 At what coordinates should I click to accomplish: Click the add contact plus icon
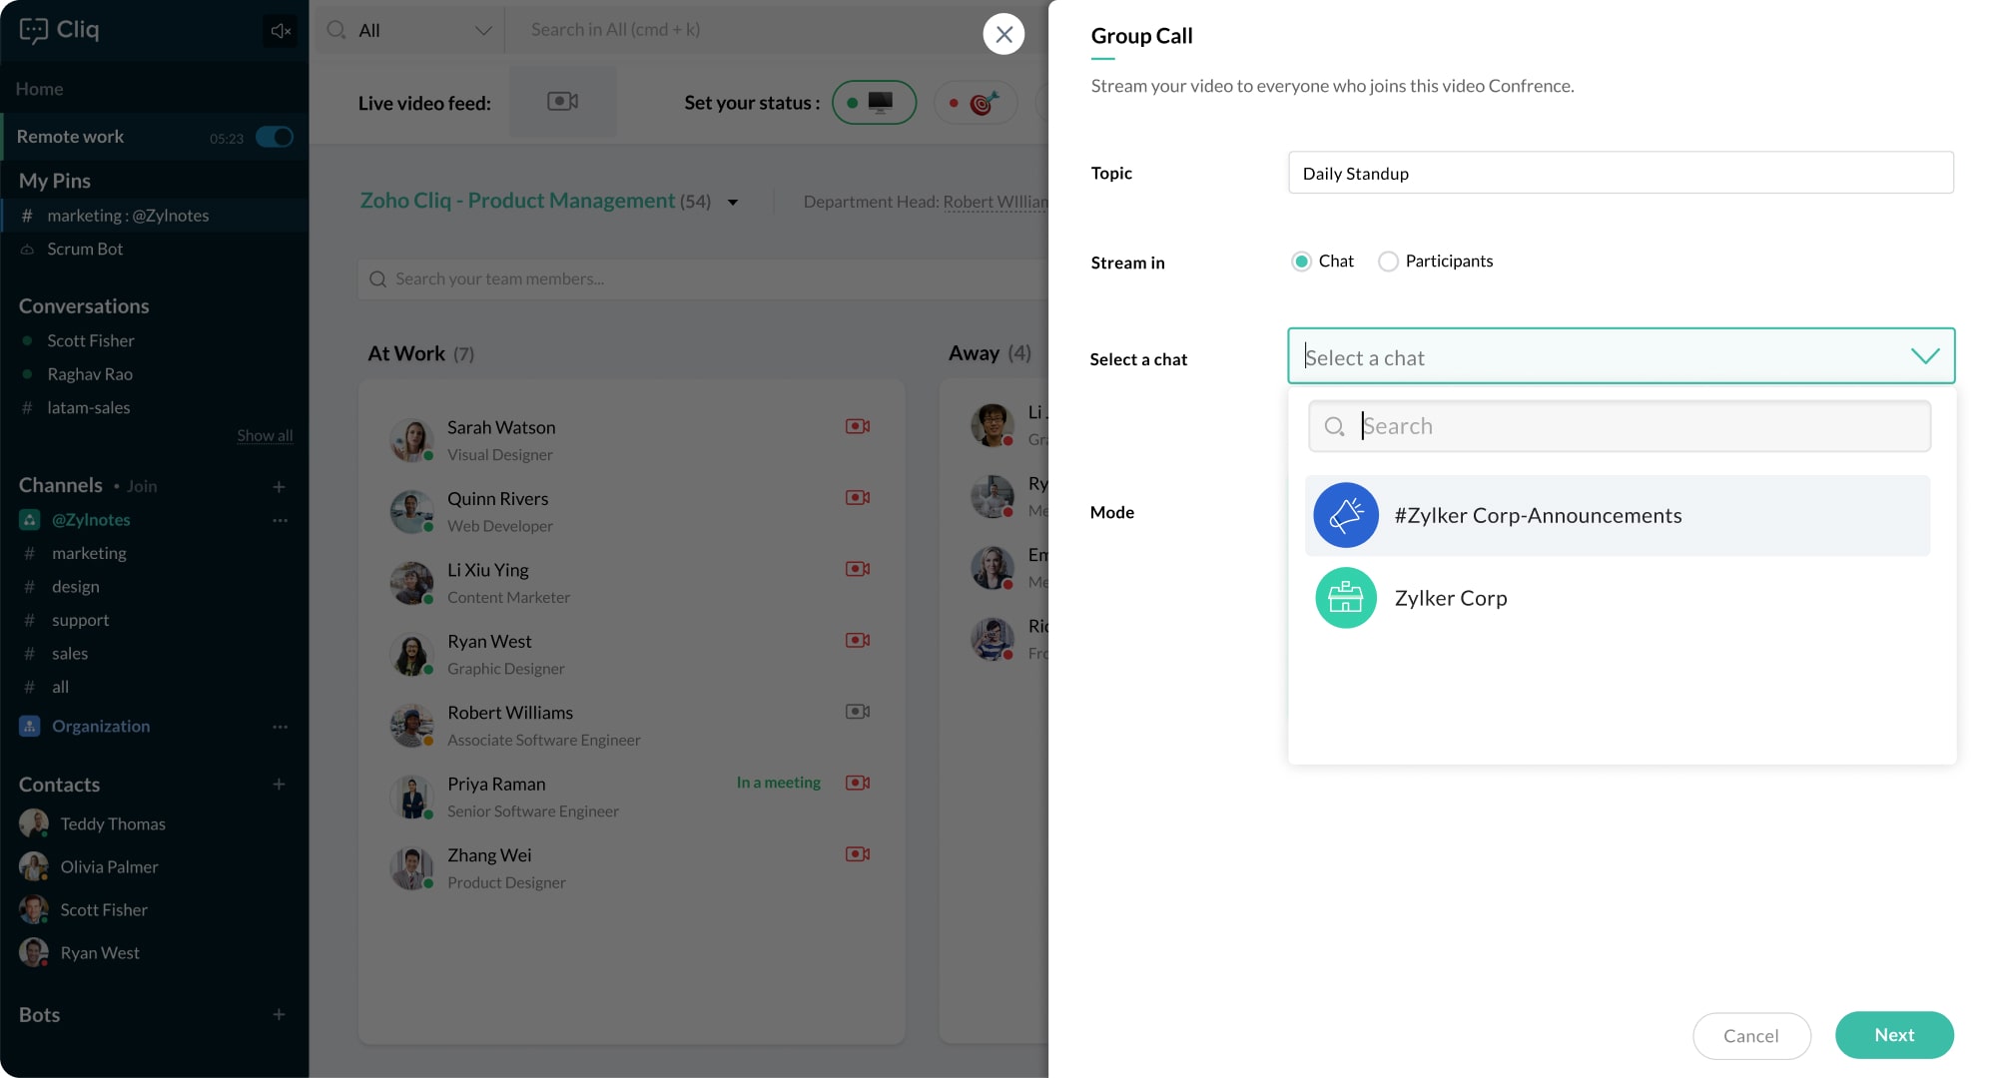279,785
